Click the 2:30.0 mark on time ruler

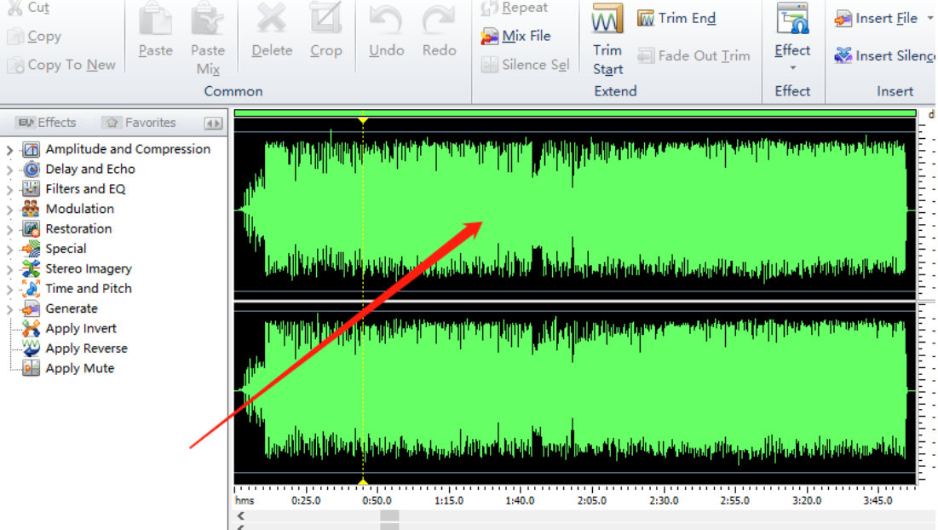664,501
